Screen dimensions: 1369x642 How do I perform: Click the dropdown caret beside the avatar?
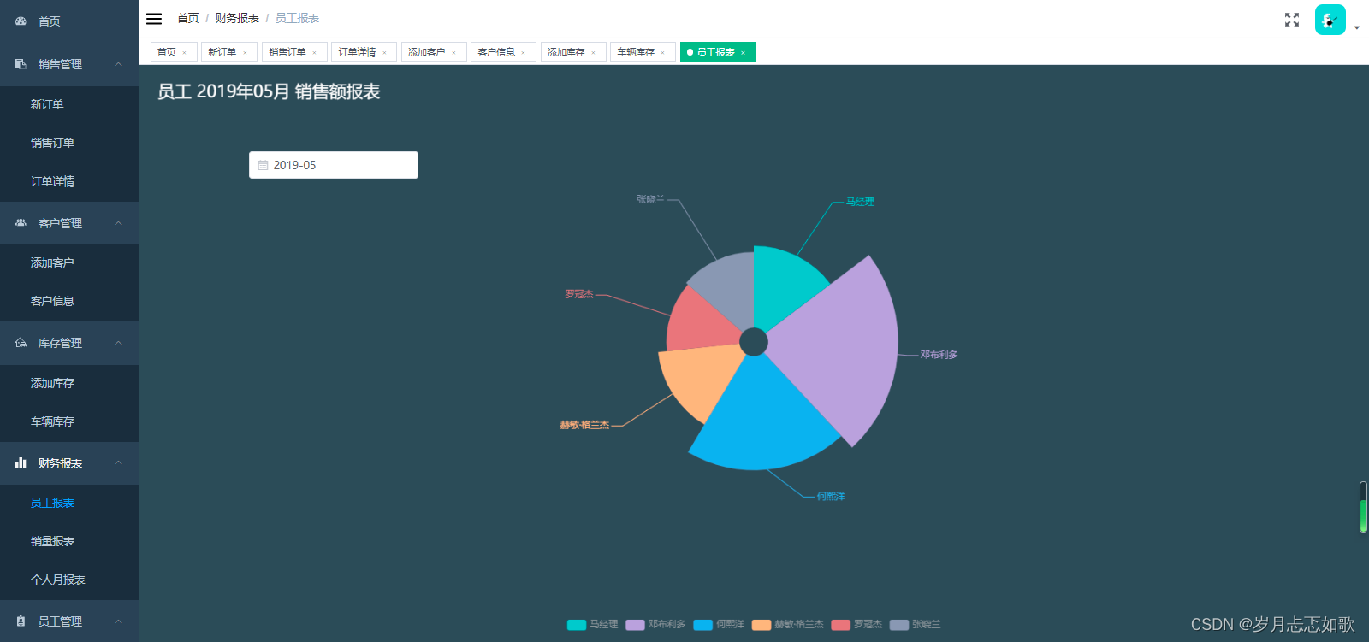pos(1357,27)
